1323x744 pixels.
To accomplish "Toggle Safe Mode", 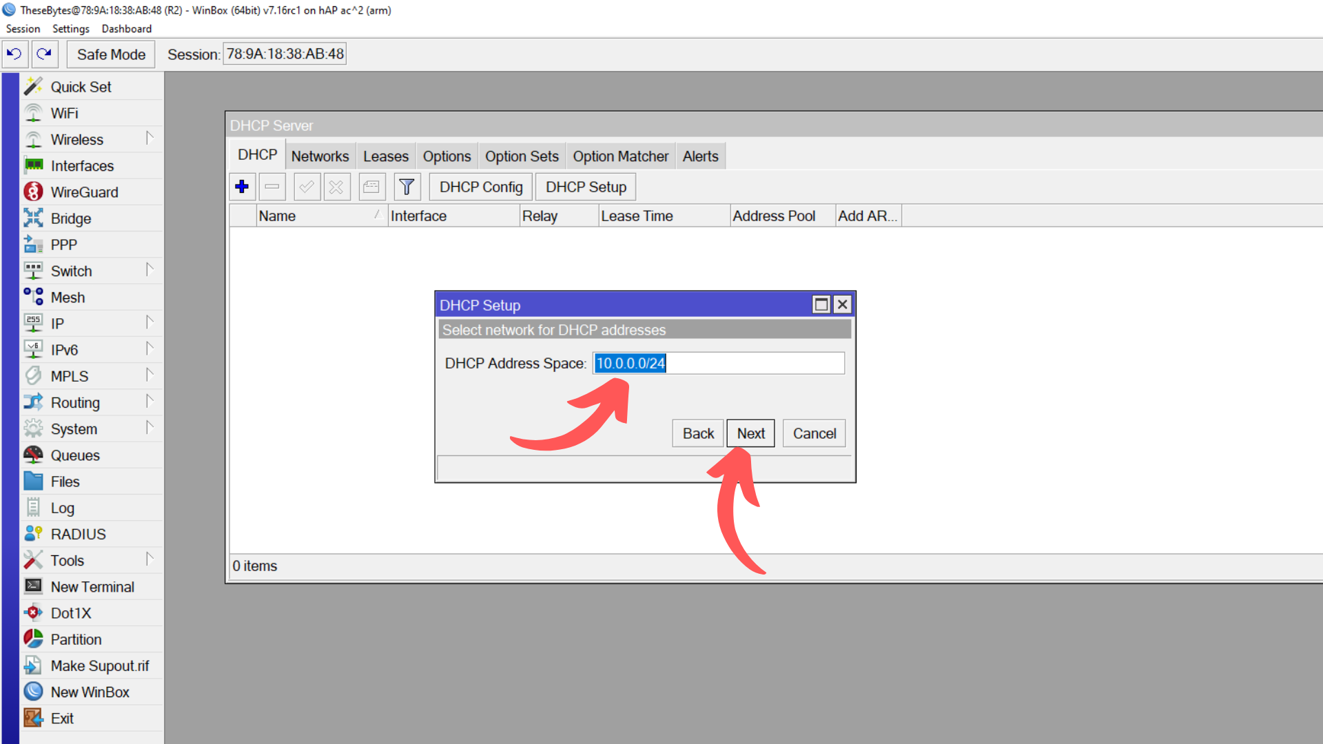I will (110, 54).
